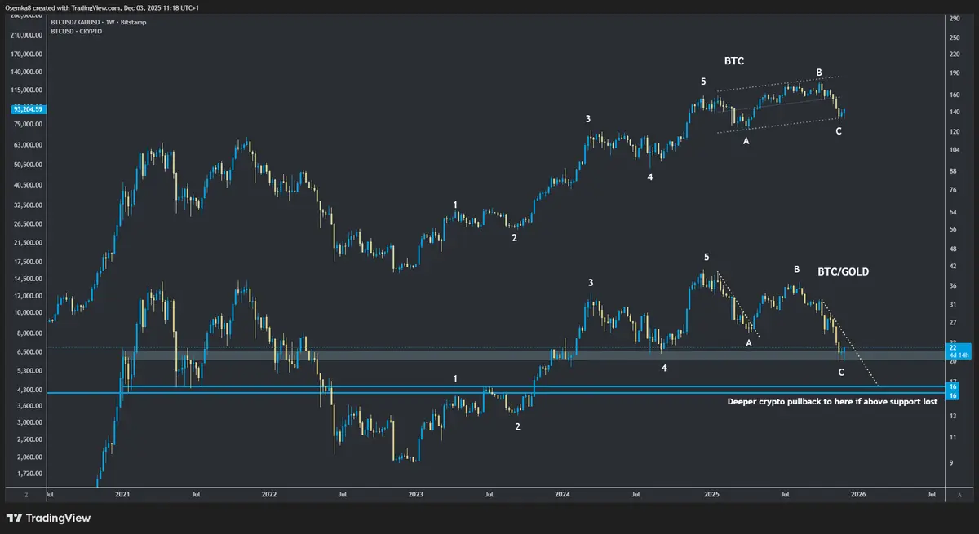Click the grey shaded support zone band
Screen dimensions: 979x534
pos(534,355)
